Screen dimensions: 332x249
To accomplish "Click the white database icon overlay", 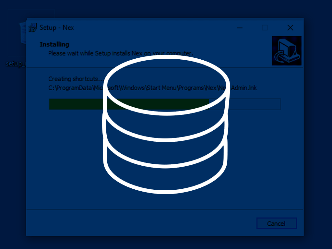I will click(x=165, y=126).
